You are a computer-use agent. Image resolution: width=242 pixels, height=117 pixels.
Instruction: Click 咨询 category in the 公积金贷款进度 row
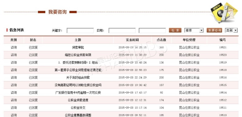point(14,100)
